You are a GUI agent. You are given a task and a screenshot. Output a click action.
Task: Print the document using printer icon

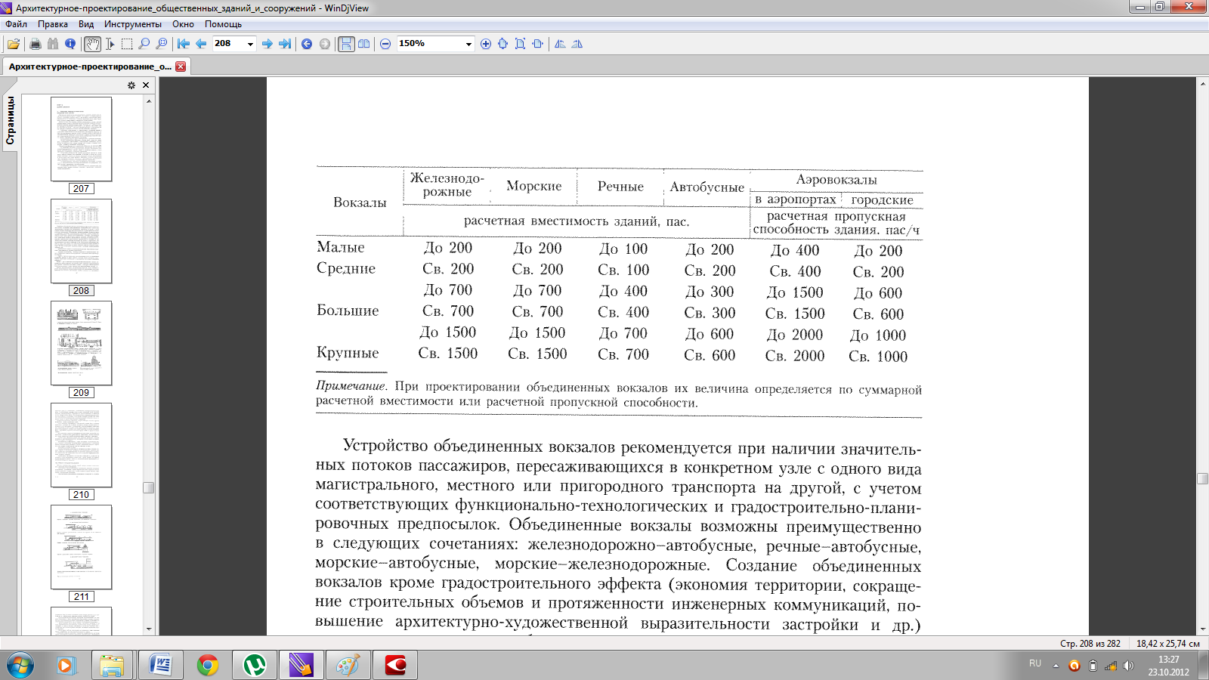click(35, 44)
